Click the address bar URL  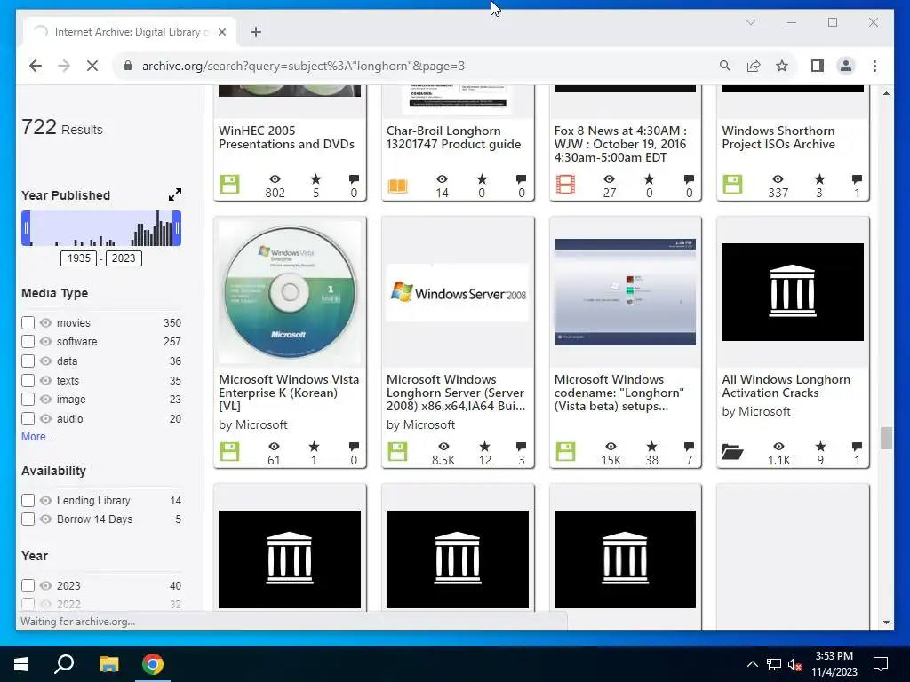tap(304, 66)
